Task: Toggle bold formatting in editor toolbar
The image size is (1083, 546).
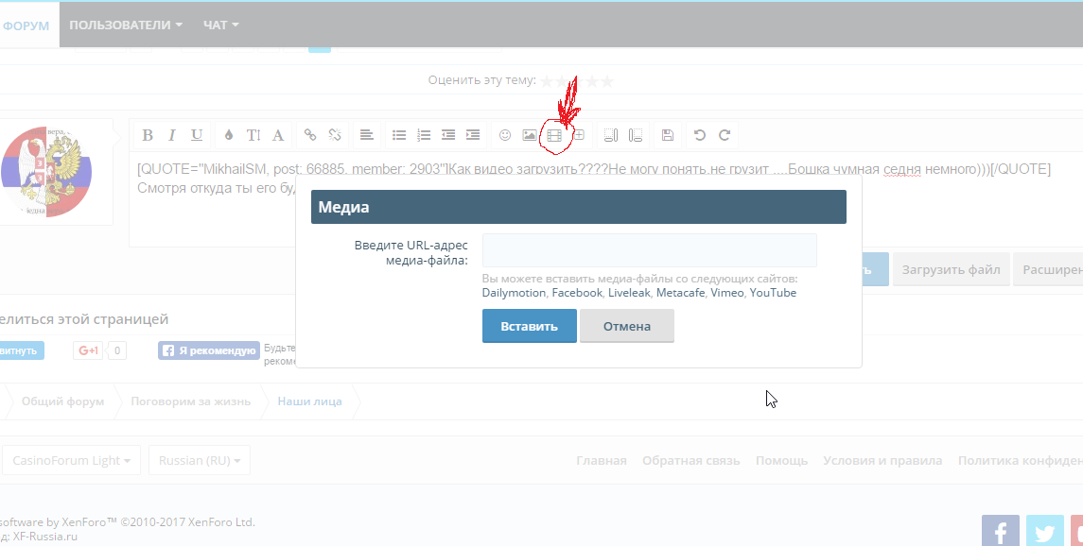Action: (x=148, y=135)
